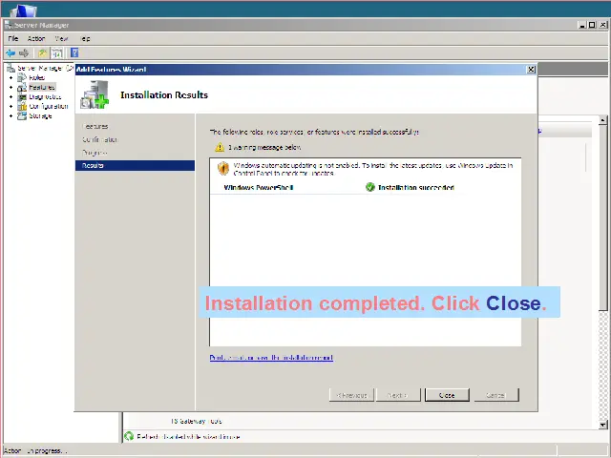Select the Confirmation step in wizard sidebar
611x458 pixels.
pyautogui.click(x=99, y=139)
